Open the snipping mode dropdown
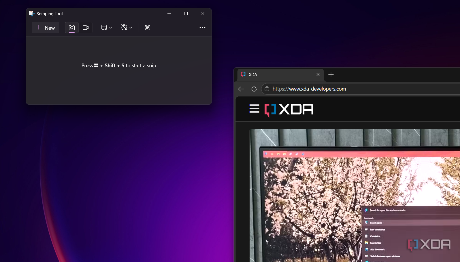This screenshot has width=460, height=262. [x=106, y=28]
